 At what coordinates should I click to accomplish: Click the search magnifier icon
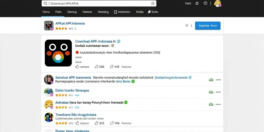point(45,3)
